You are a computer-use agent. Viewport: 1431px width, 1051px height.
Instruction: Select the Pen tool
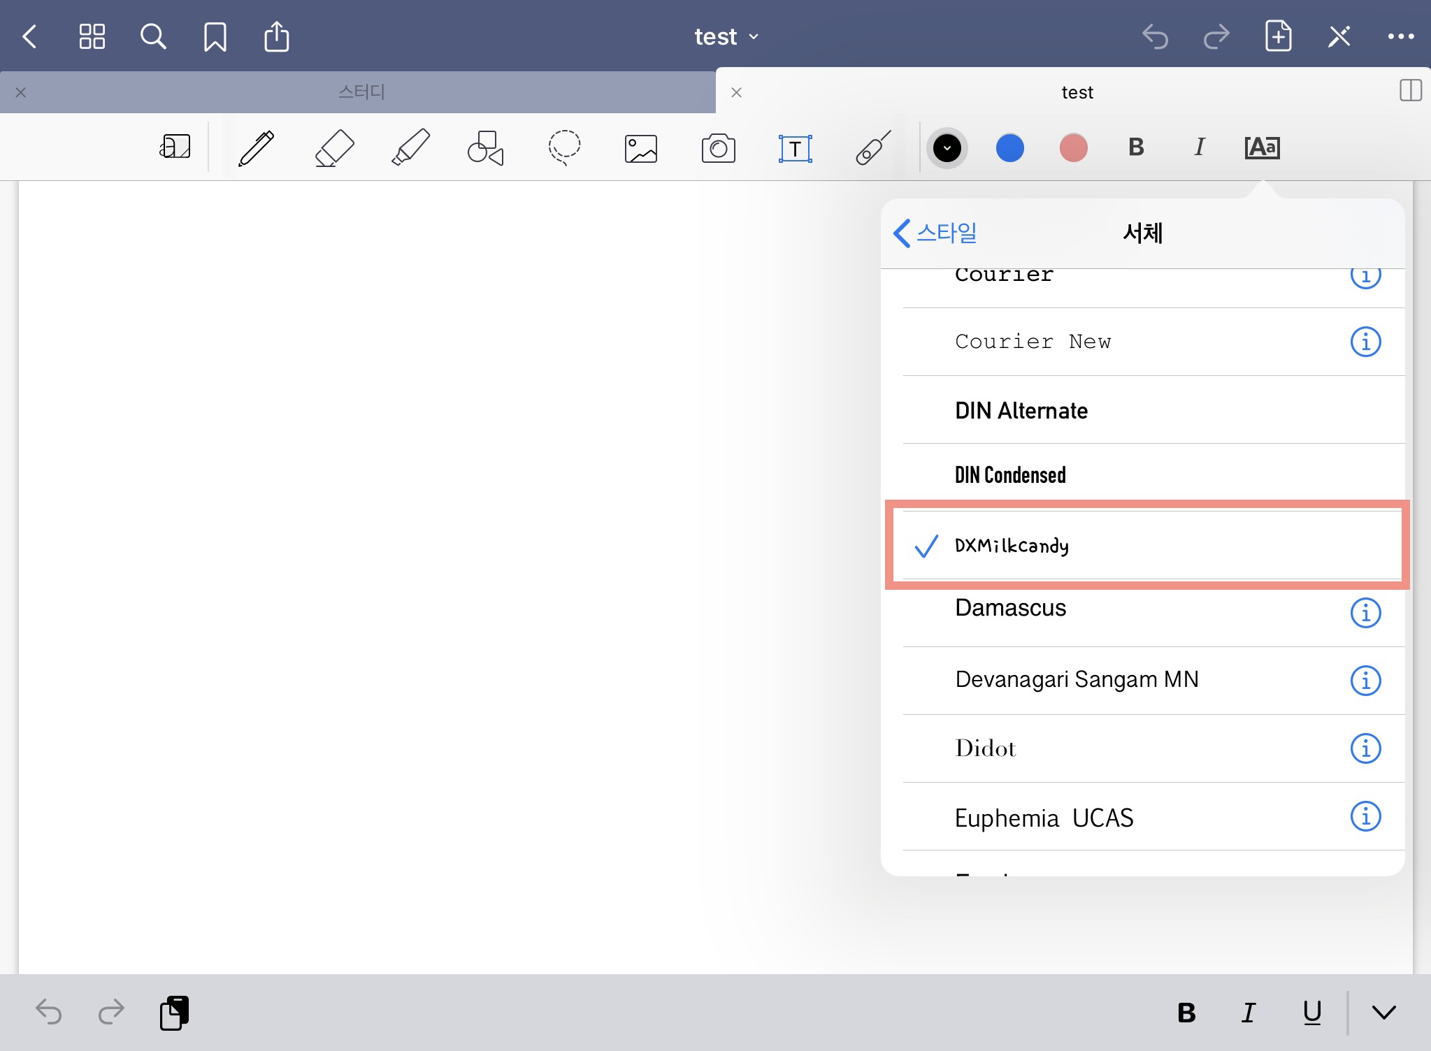(x=256, y=148)
